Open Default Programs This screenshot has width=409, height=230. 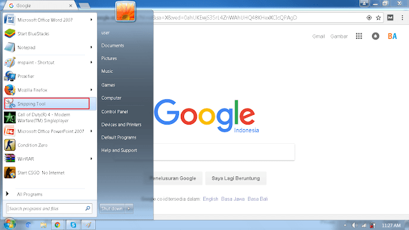(x=119, y=137)
